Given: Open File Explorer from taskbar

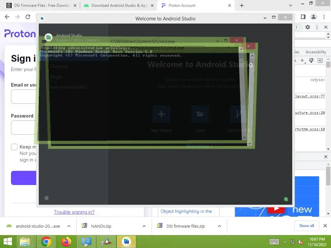Looking at the screenshot, I should click(x=25, y=242).
